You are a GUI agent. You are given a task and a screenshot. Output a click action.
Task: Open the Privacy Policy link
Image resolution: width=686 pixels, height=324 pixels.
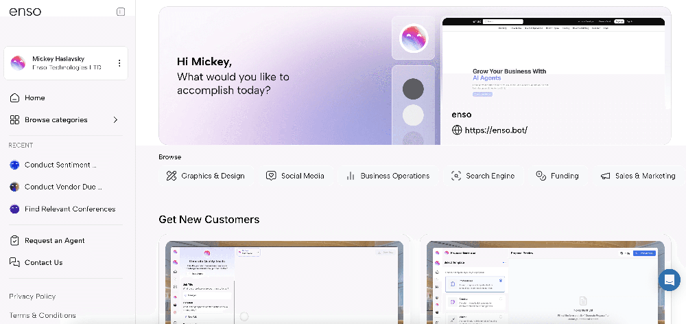click(x=32, y=297)
